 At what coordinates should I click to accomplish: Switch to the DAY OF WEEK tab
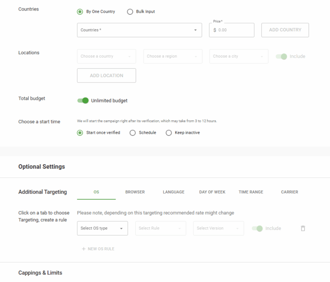click(212, 192)
